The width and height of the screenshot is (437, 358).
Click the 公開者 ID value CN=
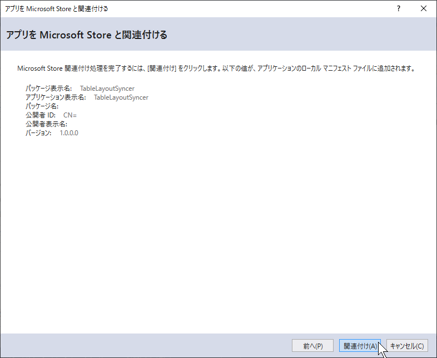point(70,115)
